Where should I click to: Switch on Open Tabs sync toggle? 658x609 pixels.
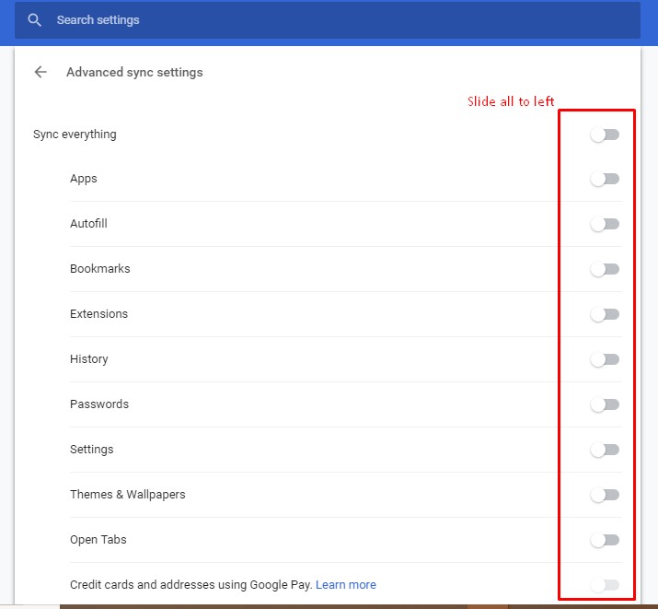(x=605, y=540)
